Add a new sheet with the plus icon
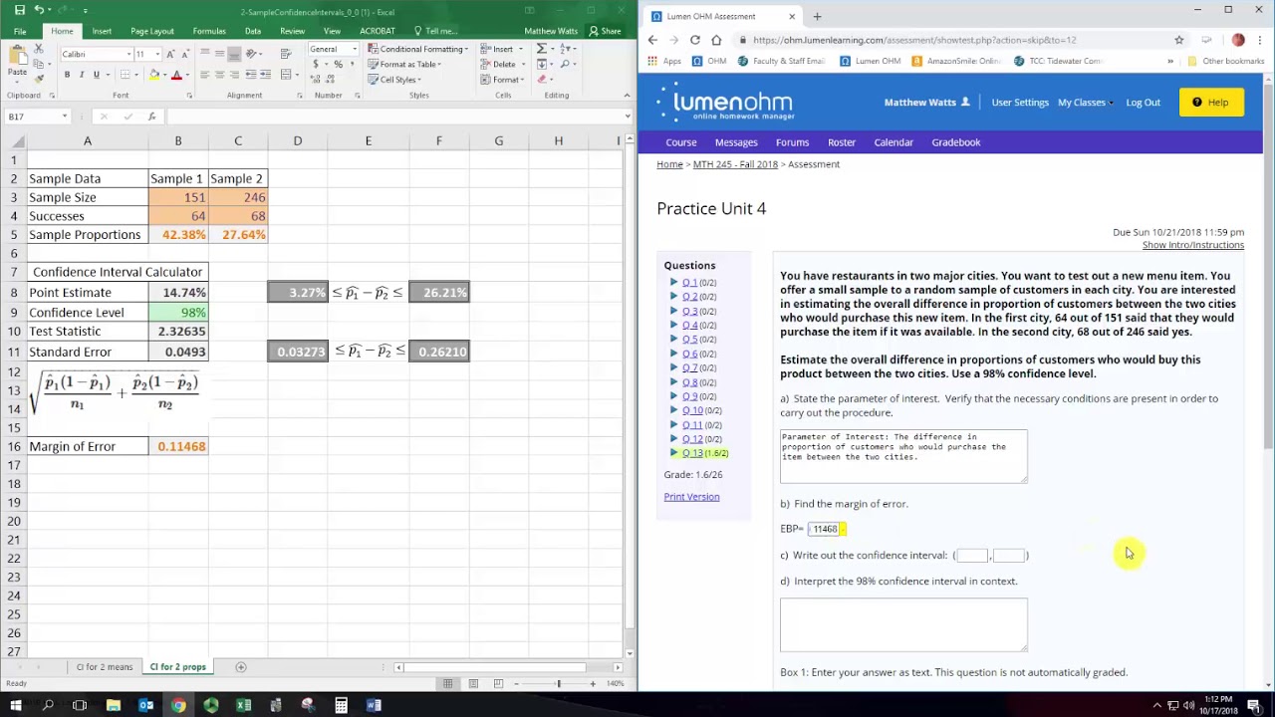This screenshot has width=1275, height=717. (x=240, y=667)
